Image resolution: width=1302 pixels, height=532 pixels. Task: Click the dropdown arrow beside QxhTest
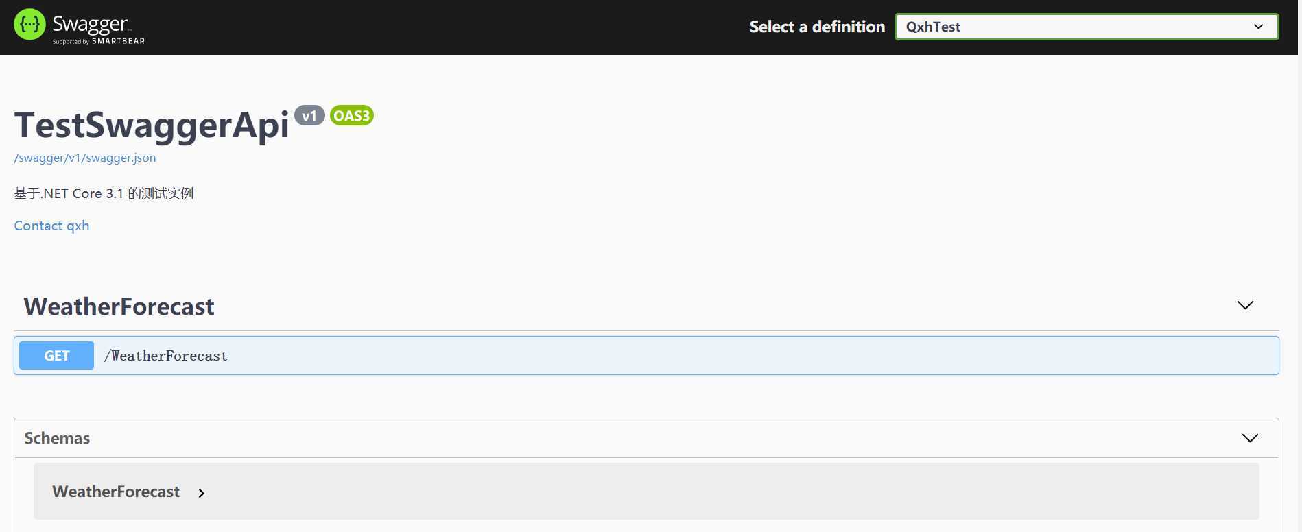coord(1258,27)
